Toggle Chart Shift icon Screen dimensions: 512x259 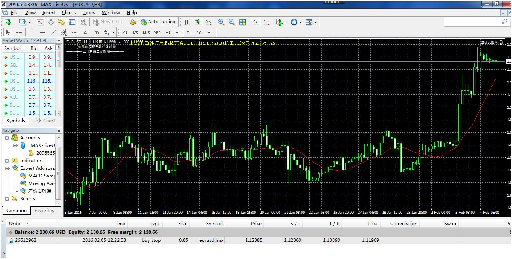pyautogui.click(x=266, y=22)
